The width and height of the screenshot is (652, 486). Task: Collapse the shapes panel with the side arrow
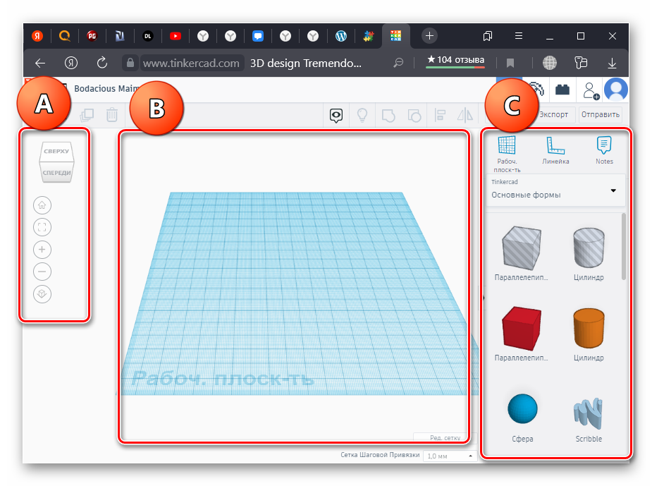483,298
